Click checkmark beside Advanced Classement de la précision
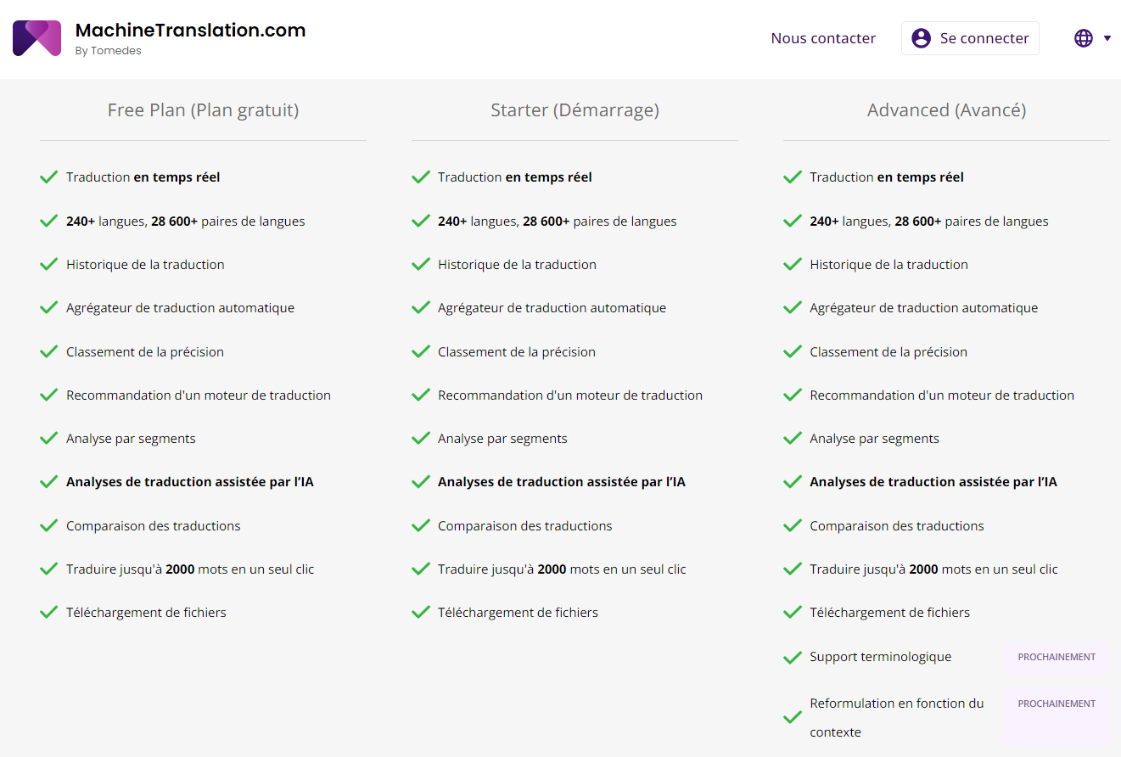The image size is (1121, 757). tap(793, 351)
